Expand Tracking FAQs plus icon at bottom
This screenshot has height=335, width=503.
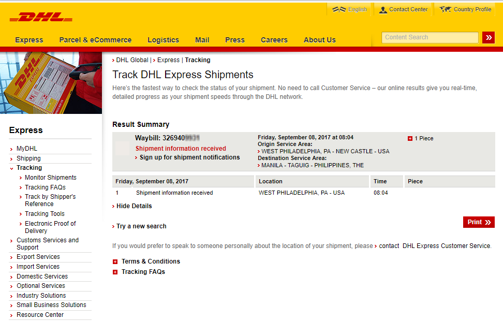(x=115, y=272)
